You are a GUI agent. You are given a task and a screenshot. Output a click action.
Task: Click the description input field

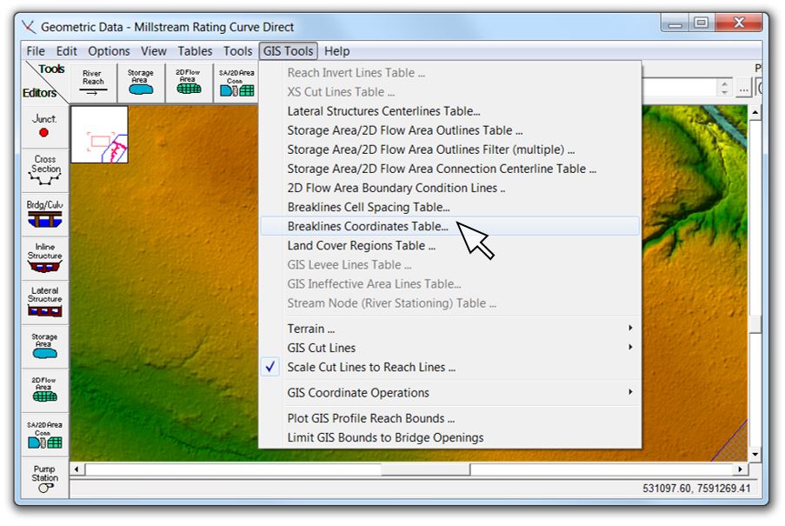point(681,88)
